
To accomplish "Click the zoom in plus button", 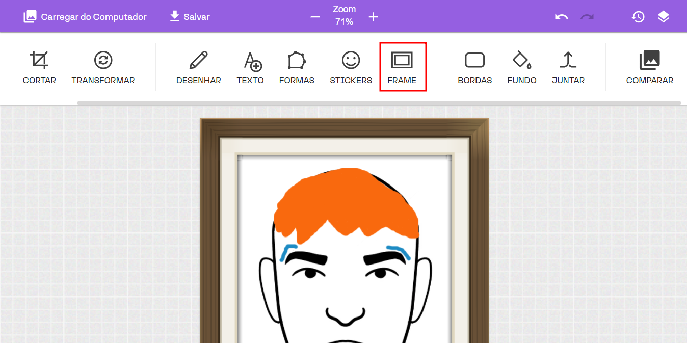I will coord(373,17).
